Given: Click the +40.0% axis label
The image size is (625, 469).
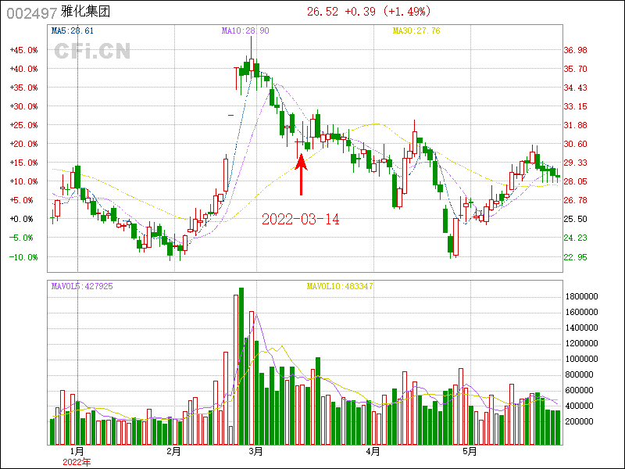Looking at the screenshot, I should 23,69.
